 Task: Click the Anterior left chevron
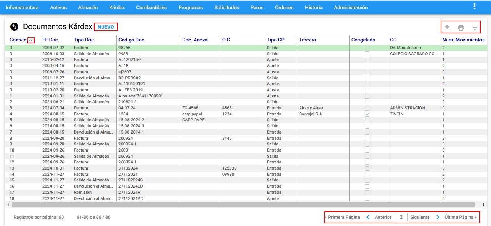pos(368,217)
